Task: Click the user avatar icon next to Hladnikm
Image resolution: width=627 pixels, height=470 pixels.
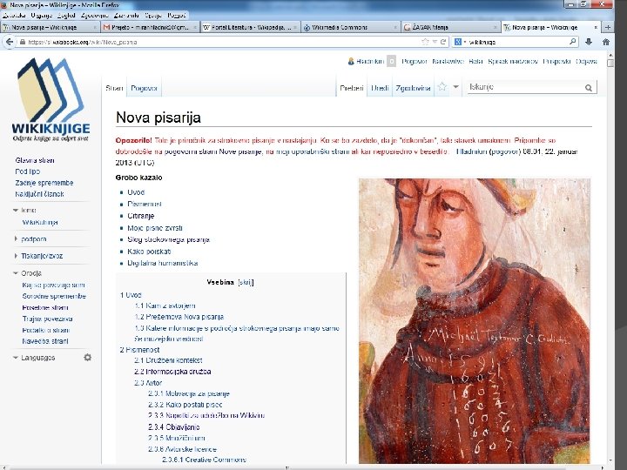Action: pyautogui.click(x=351, y=61)
